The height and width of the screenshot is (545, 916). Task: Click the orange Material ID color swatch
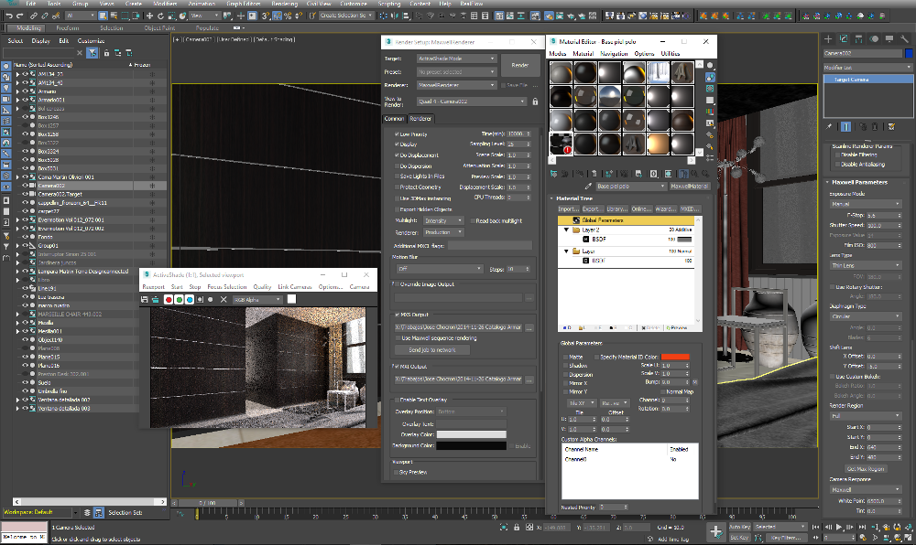tap(674, 357)
